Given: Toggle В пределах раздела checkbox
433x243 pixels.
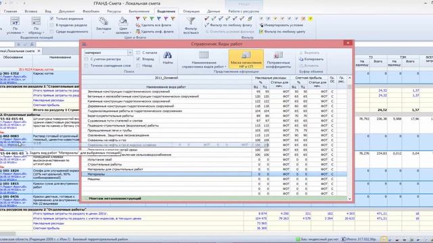Looking at the screenshot, I should [x=51, y=25].
